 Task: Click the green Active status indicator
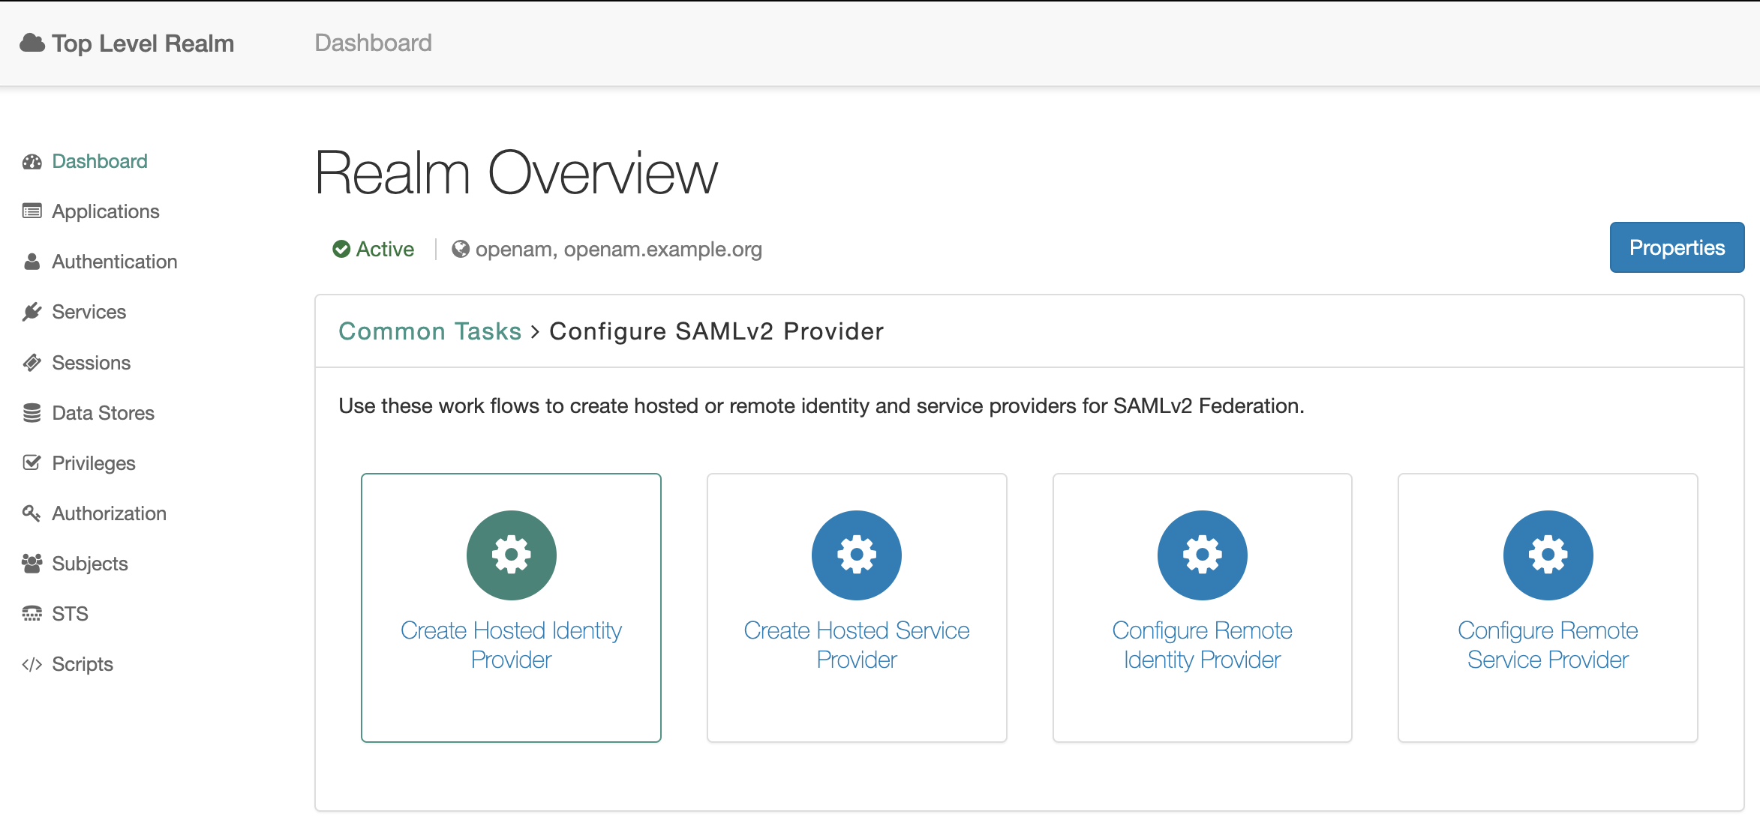[x=374, y=249]
